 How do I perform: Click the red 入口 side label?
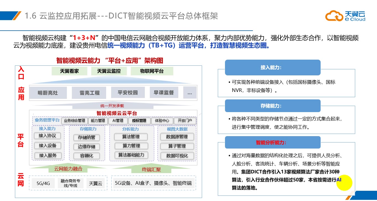[21, 73]
